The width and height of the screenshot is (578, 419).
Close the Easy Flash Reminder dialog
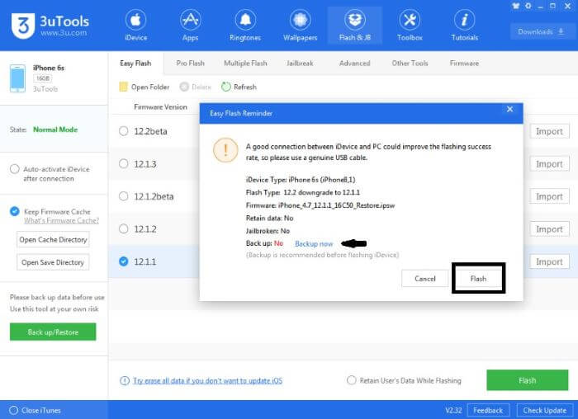coord(509,109)
